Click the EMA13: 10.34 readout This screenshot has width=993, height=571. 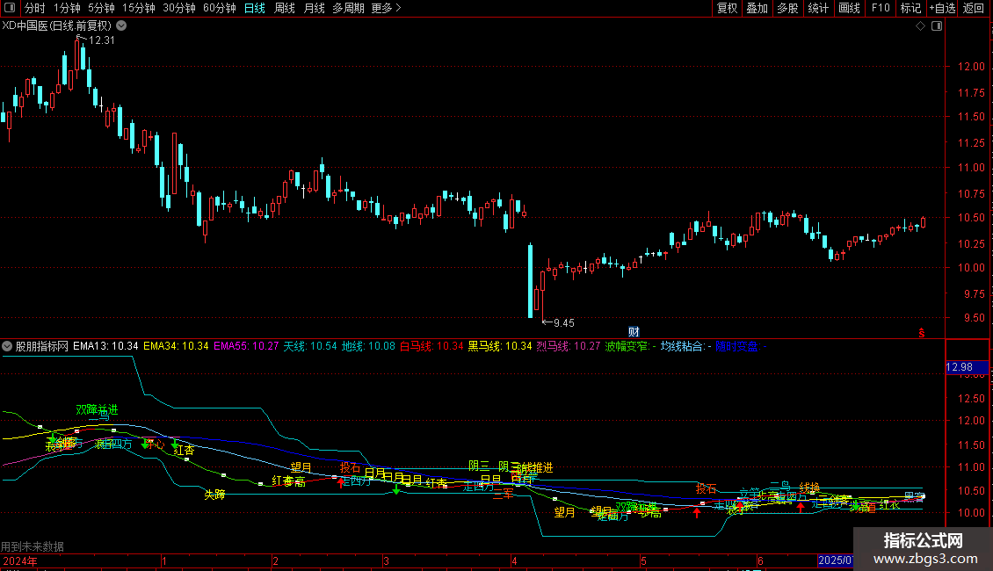pyautogui.click(x=105, y=346)
